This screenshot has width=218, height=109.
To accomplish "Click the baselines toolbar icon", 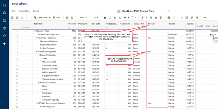I will [197, 18].
